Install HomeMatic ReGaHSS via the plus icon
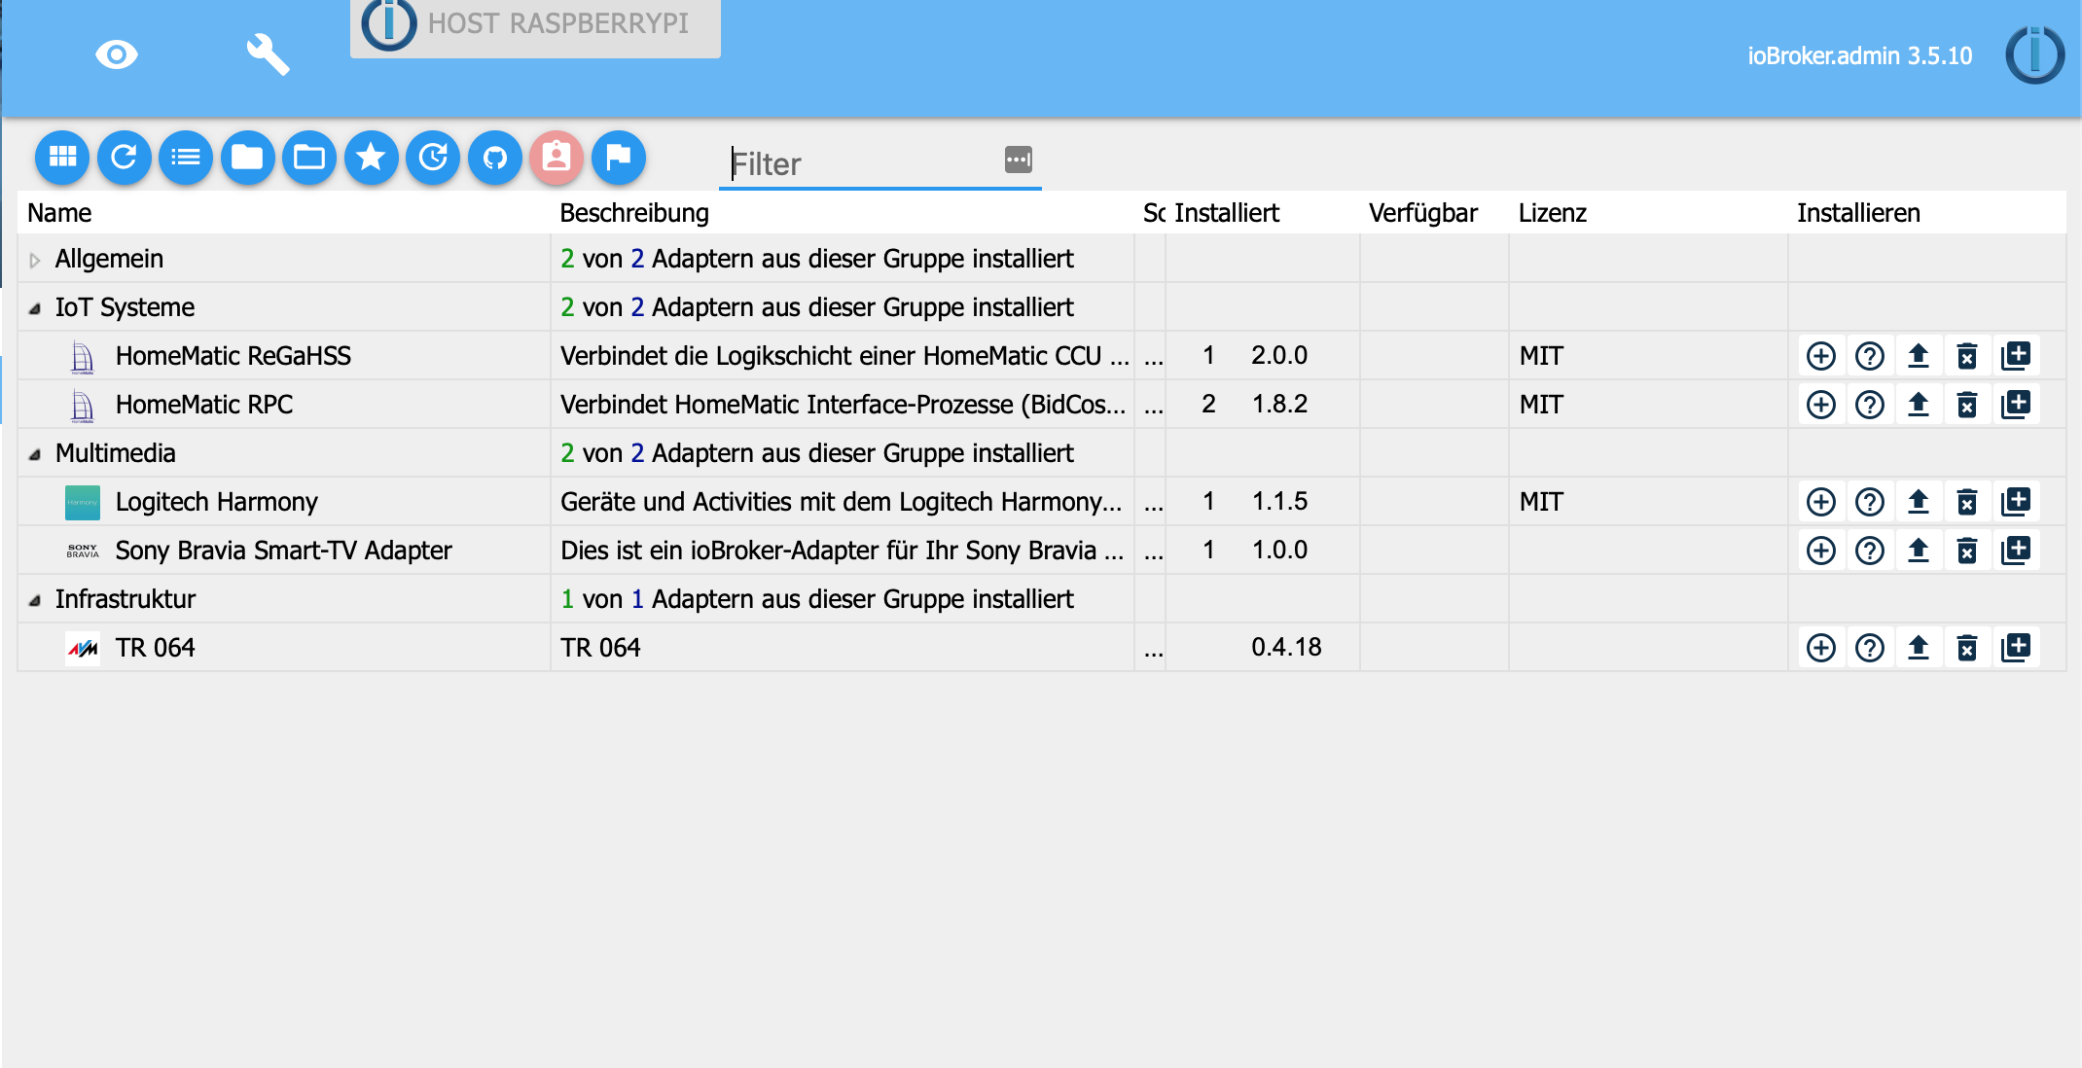 click(1821, 355)
